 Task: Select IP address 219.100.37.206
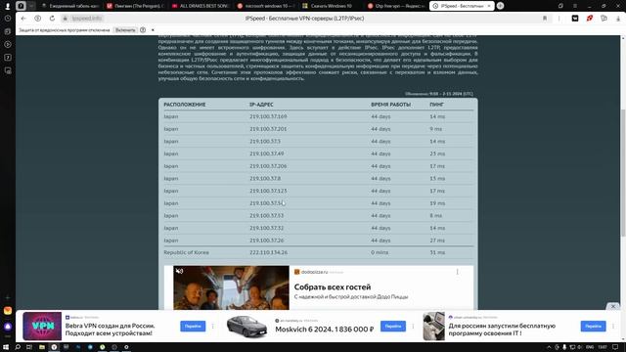click(268, 166)
